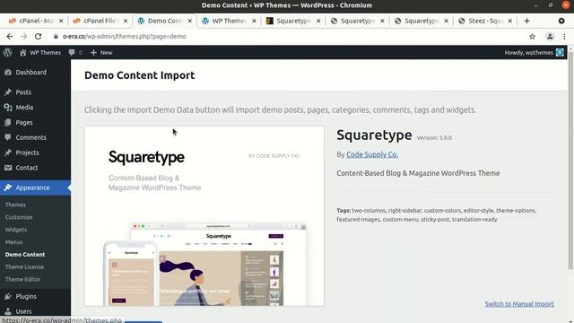Switch to the Steez - Squaretype tab
574x323 pixels.
click(485, 21)
